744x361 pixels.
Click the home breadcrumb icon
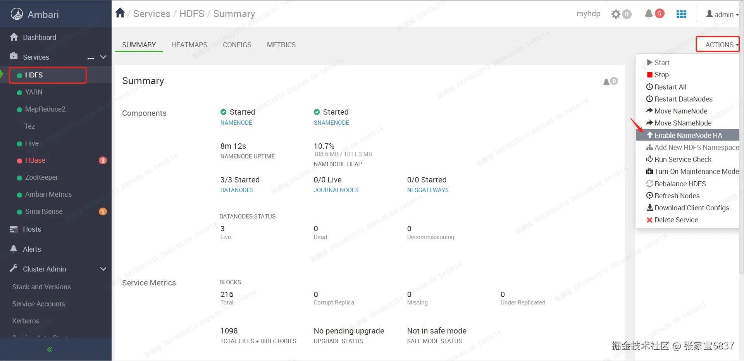pos(120,13)
